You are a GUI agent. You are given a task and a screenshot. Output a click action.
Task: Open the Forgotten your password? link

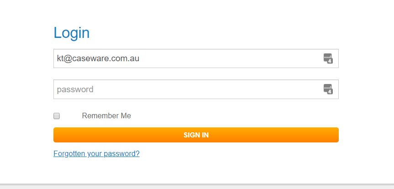click(96, 153)
